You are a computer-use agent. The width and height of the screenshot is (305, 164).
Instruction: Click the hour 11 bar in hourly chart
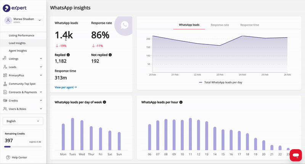pos(190,134)
